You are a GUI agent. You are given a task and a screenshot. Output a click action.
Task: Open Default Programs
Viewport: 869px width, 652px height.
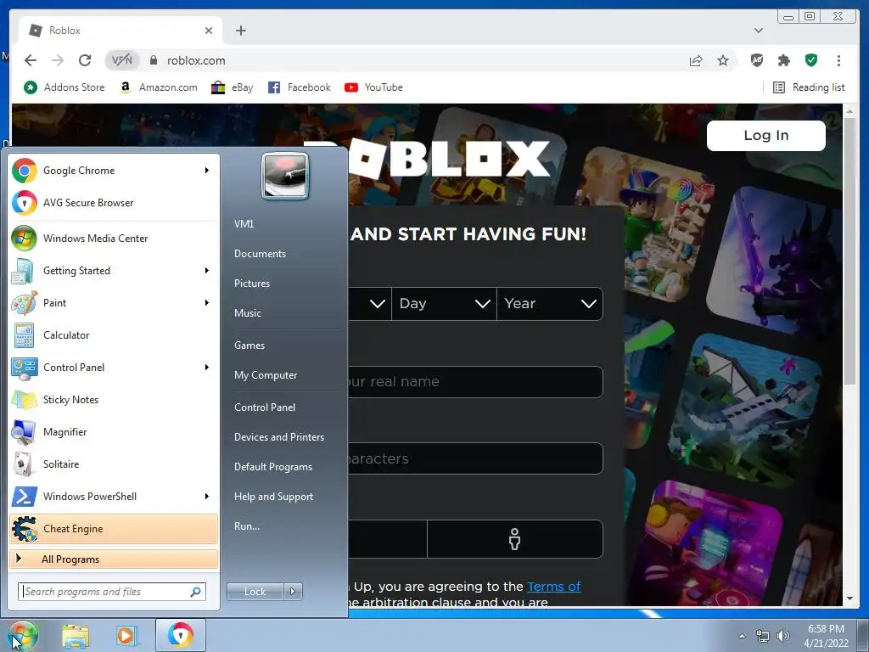(x=273, y=467)
